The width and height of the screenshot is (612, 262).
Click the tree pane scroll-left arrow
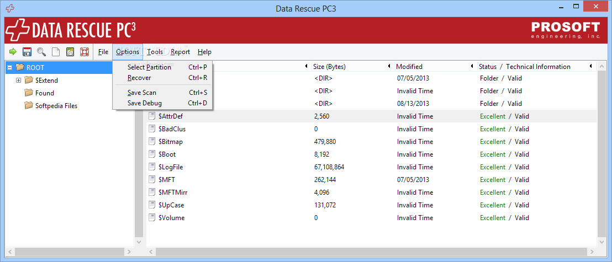(10, 252)
